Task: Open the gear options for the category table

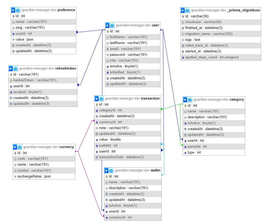Action: point(190,100)
